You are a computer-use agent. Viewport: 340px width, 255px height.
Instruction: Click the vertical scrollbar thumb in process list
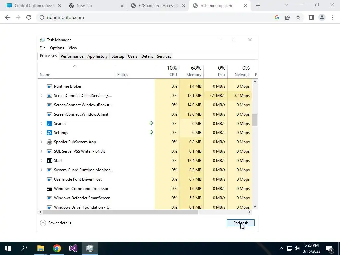(x=255, y=120)
